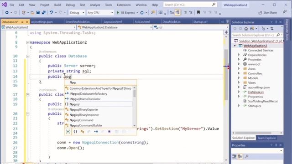Open the IIS Express target dropdown arrow
292x164 pixels.
coord(137,12)
